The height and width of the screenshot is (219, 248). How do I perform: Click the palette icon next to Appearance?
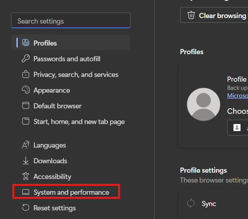point(26,90)
